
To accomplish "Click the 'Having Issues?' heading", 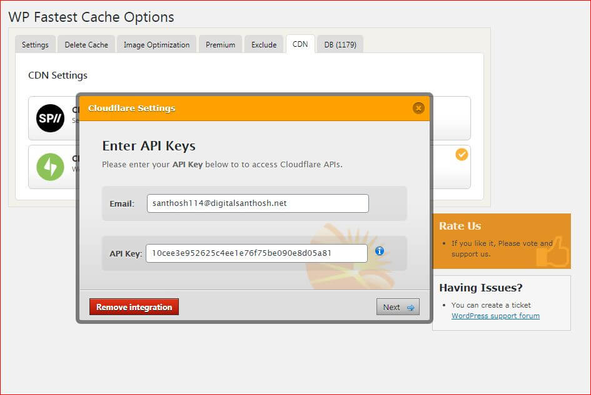I will pos(481,288).
